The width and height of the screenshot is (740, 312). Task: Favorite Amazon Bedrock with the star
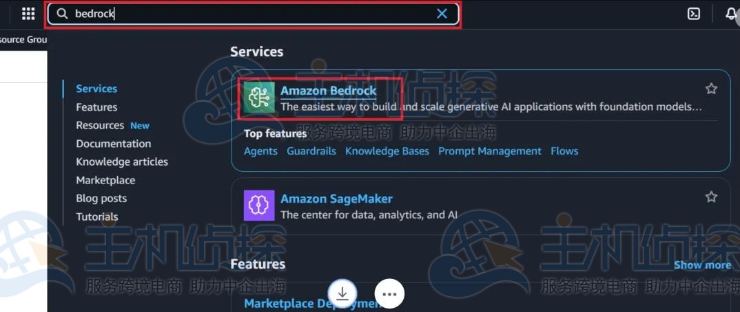pos(711,89)
